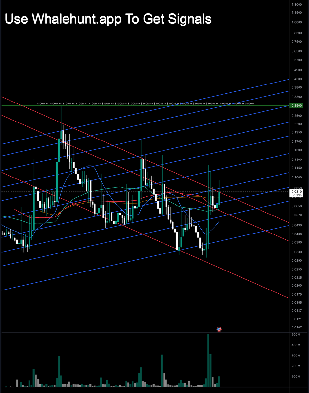
Task: Select the $100M horizontal line text label
Action: pos(145,103)
